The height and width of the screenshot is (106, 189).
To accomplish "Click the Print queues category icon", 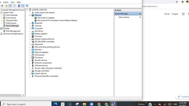I will click(x=33, y=55).
